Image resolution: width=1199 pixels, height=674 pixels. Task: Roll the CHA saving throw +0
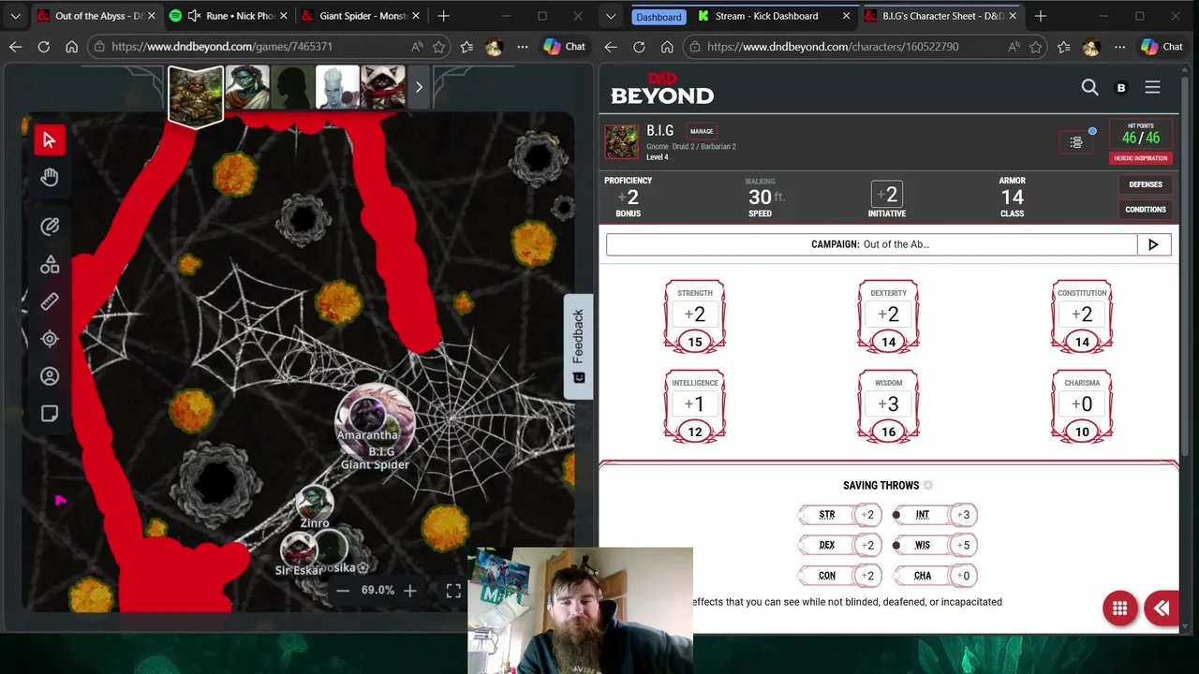point(963,576)
